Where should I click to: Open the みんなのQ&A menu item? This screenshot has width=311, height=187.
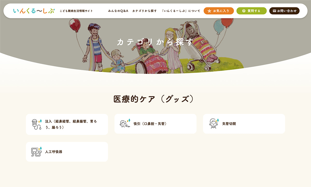pos(118,11)
